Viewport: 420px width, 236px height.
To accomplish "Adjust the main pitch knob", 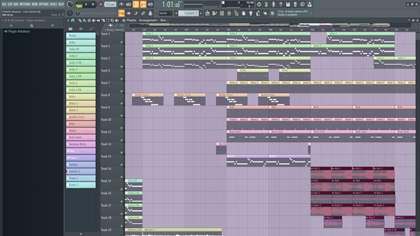I will click(70, 13).
